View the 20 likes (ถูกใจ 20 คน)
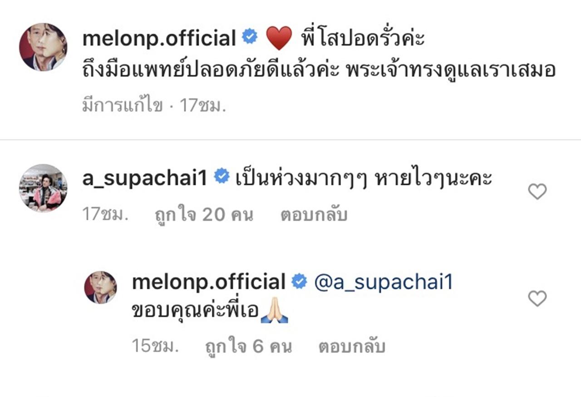The image size is (581, 397). pos(204,214)
